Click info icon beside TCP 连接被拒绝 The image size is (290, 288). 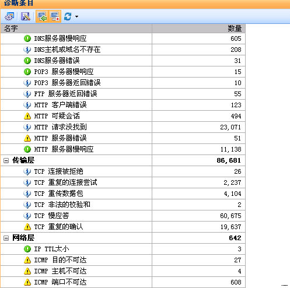click(27, 171)
